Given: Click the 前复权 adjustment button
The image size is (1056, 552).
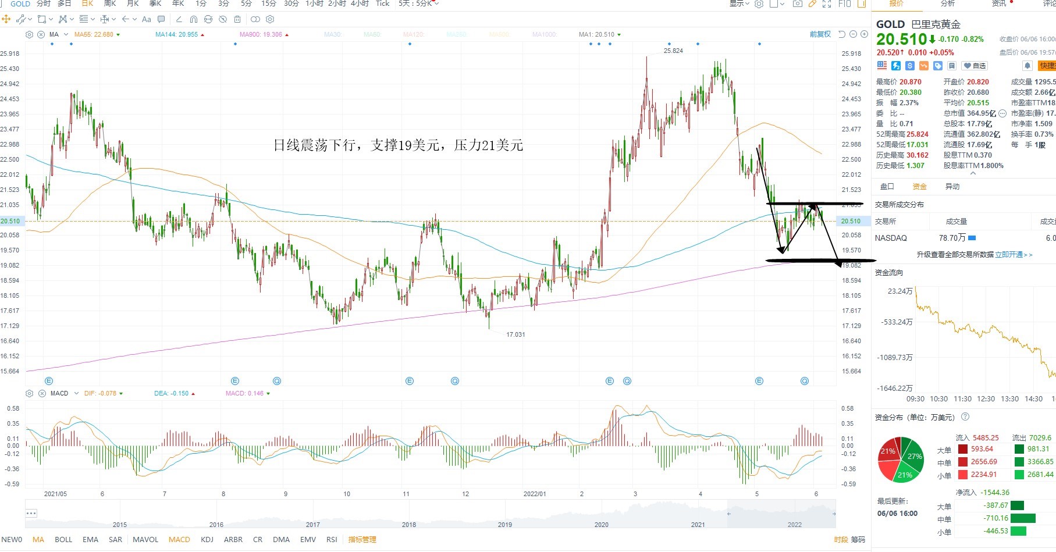Looking at the screenshot, I should tap(820, 34).
